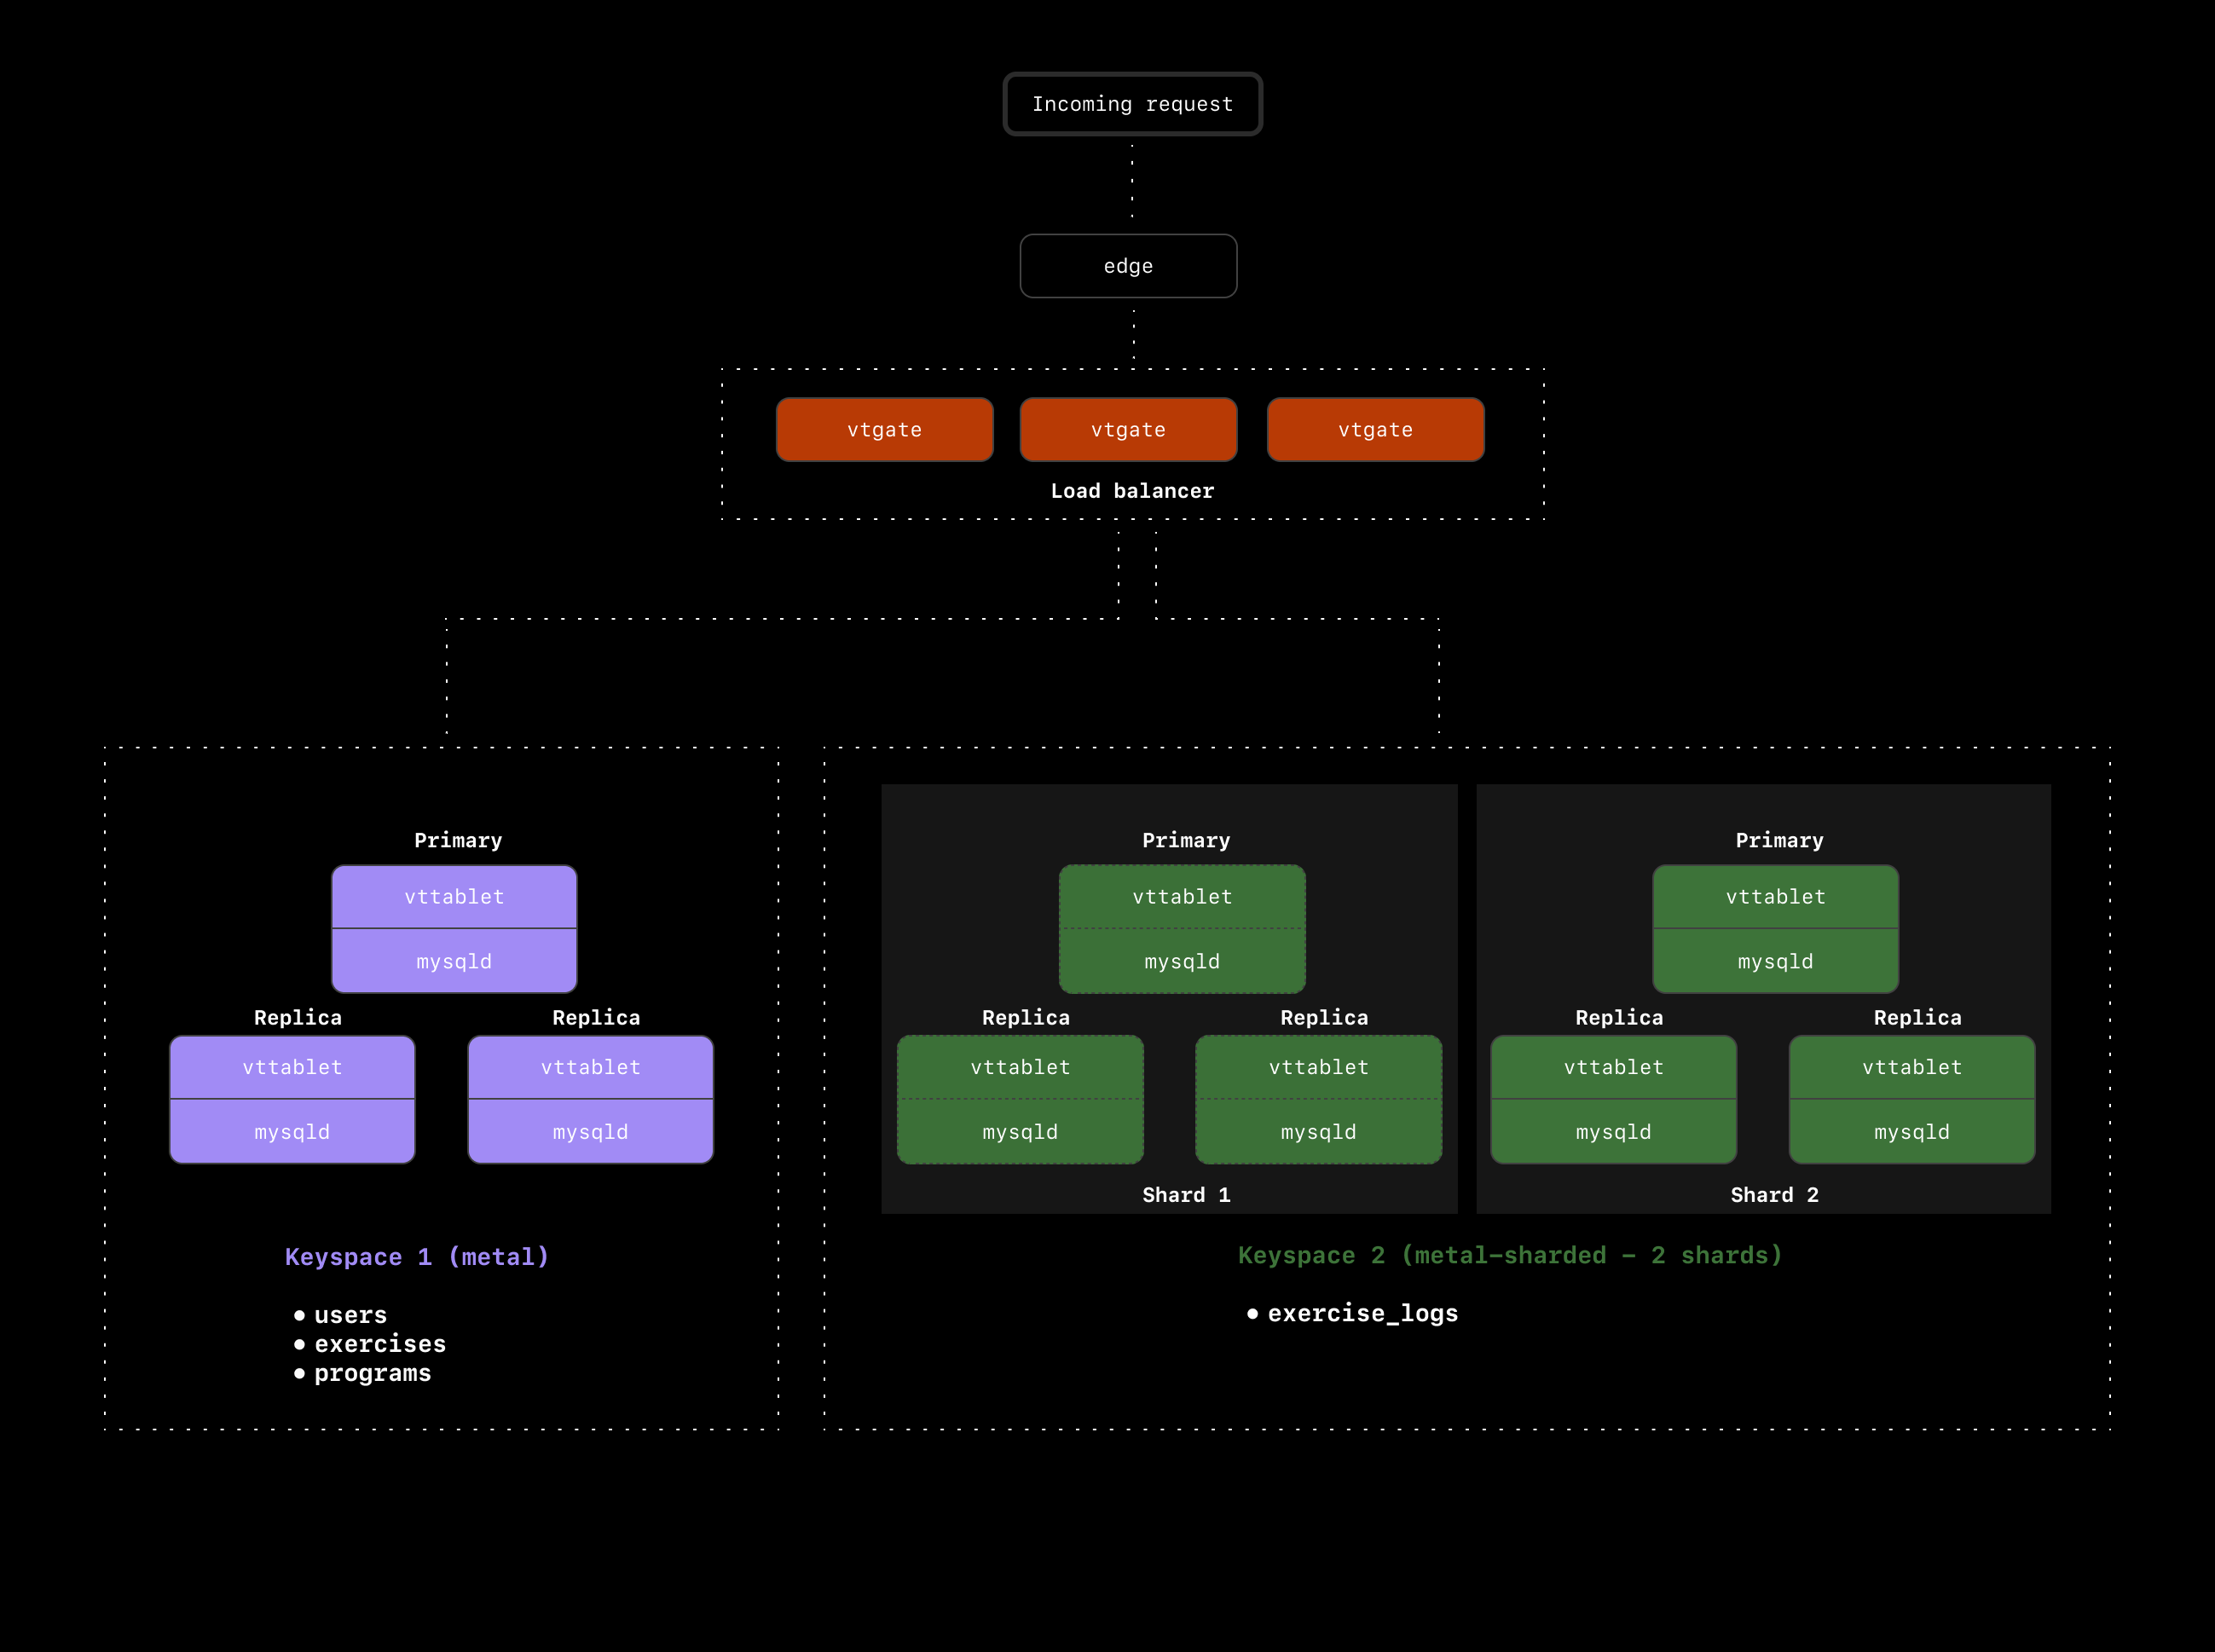
Task: Select Shard 1 primary vttablet block
Action: click(1182, 897)
